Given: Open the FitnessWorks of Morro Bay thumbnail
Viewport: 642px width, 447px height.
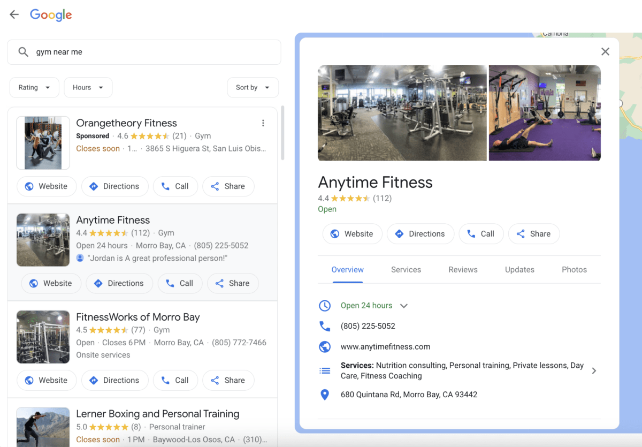Looking at the screenshot, I should click(43, 337).
